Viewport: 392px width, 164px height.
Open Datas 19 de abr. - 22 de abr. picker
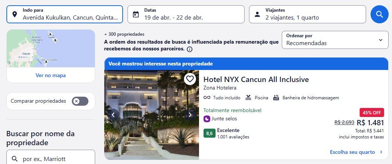(x=186, y=14)
